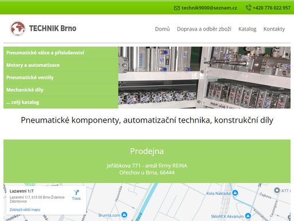This screenshot has height=221, width=294.
Task: Select Pneumatické válce a příslušenství category
Action: click(61, 53)
